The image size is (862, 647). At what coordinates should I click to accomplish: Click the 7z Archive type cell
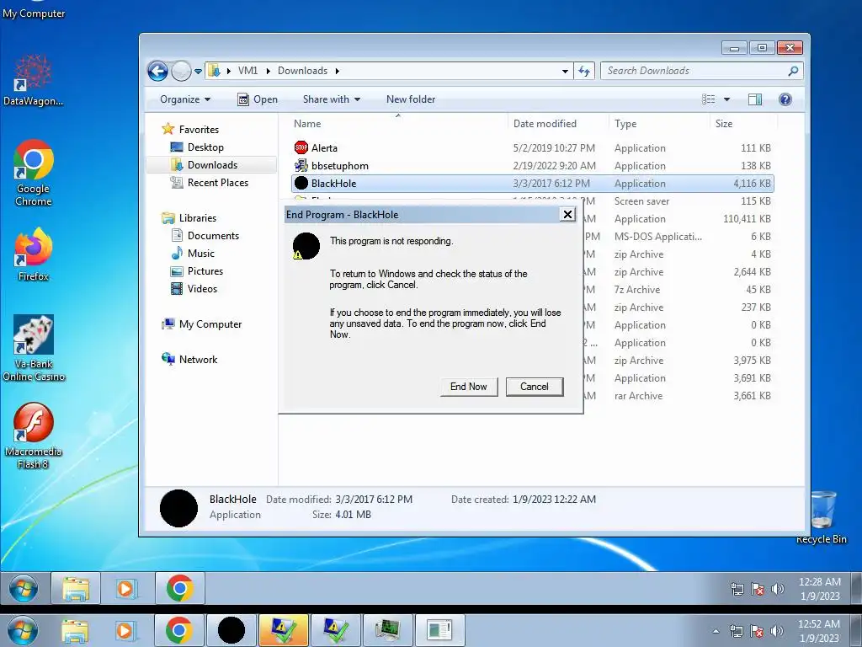[637, 290]
